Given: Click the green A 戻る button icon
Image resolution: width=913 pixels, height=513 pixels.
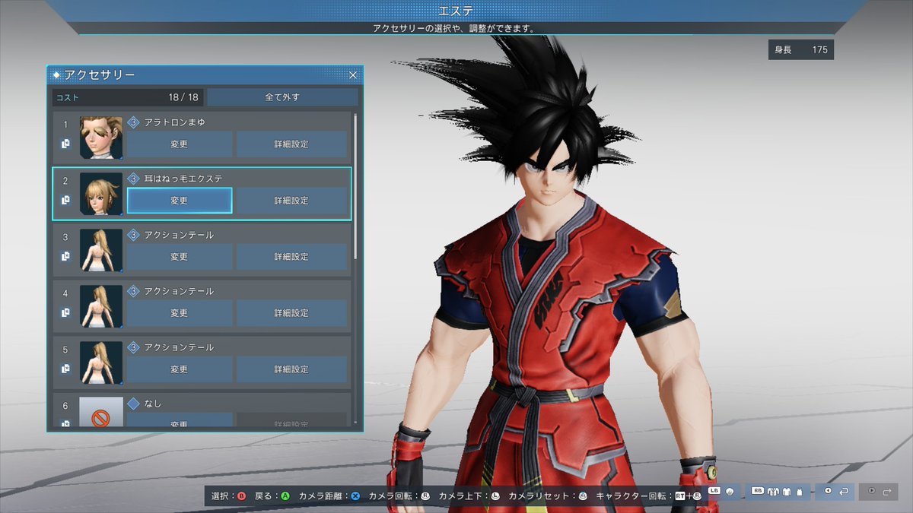Looking at the screenshot, I should coord(285,496).
